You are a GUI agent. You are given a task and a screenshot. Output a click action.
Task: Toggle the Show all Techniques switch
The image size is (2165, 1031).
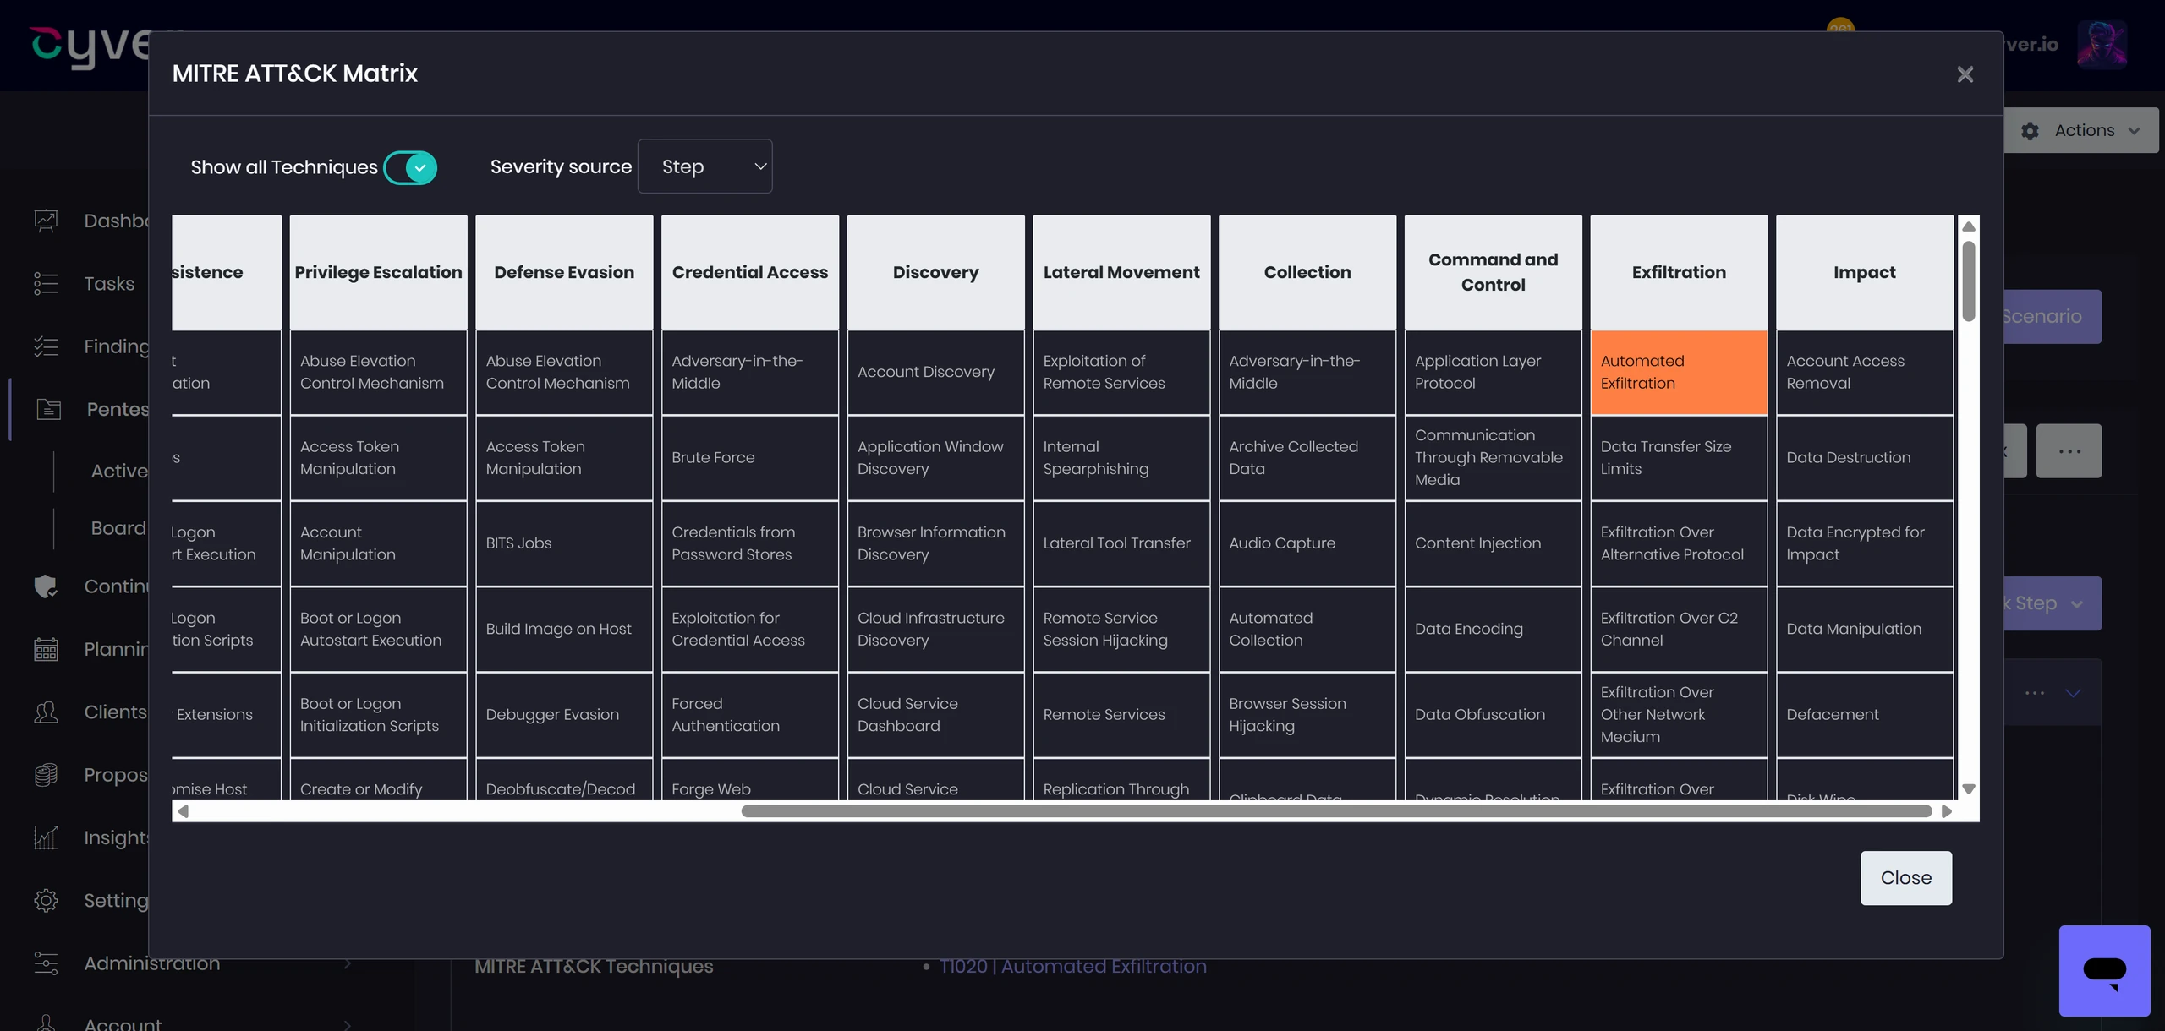(x=410, y=167)
